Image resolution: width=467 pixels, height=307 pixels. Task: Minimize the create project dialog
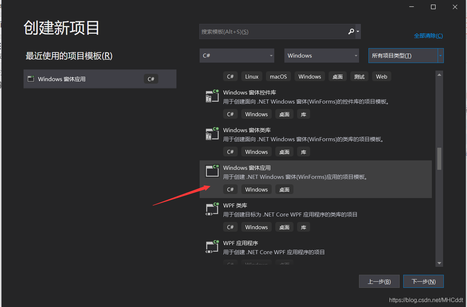[411, 7]
